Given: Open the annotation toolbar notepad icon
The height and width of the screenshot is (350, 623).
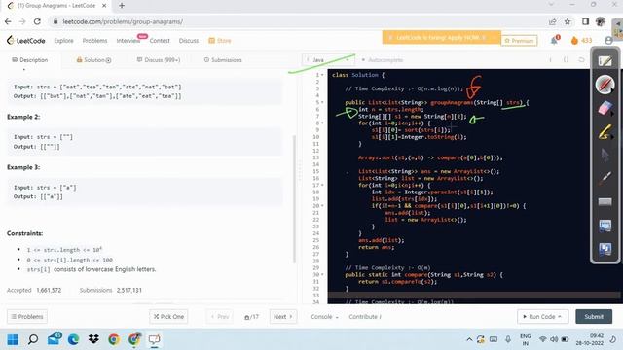Looking at the screenshot, I should (605, 61).
